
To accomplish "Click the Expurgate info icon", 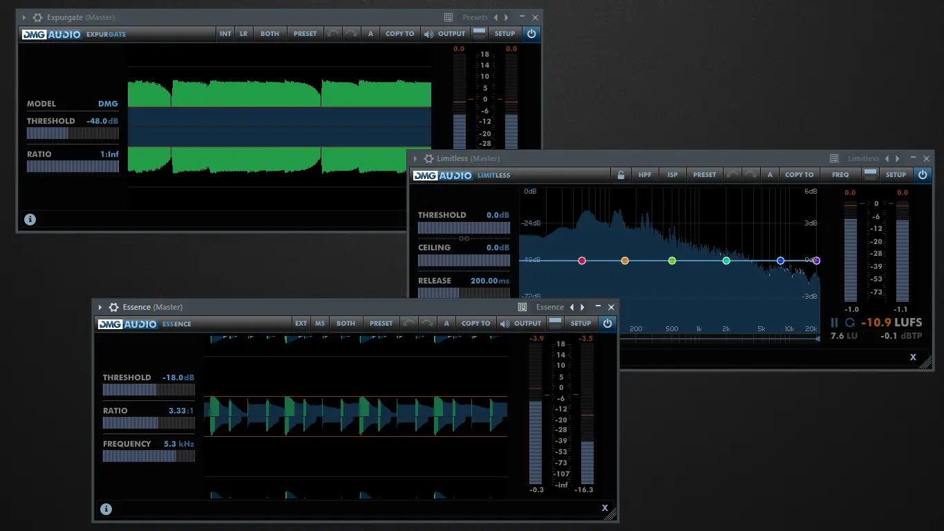I will click(x=30, y=220).
